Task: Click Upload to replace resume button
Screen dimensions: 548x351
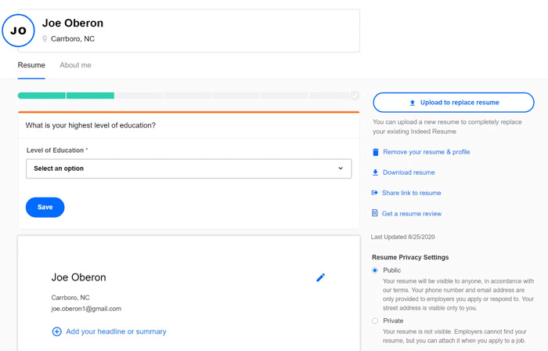Action: coord(453,103)
